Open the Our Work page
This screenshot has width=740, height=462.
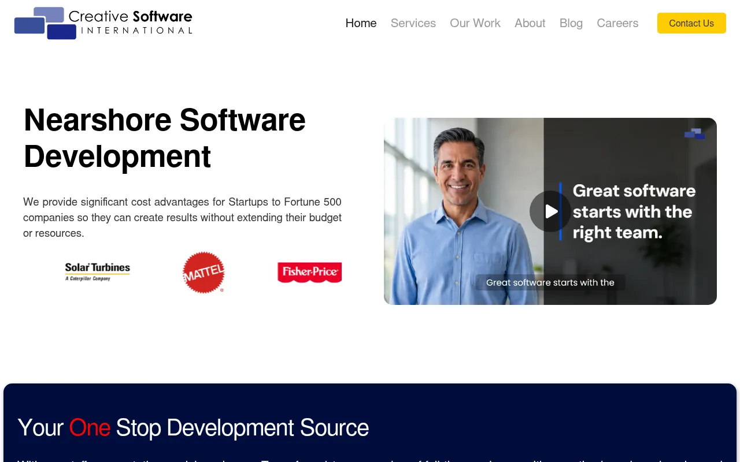[x=475, y=23]
